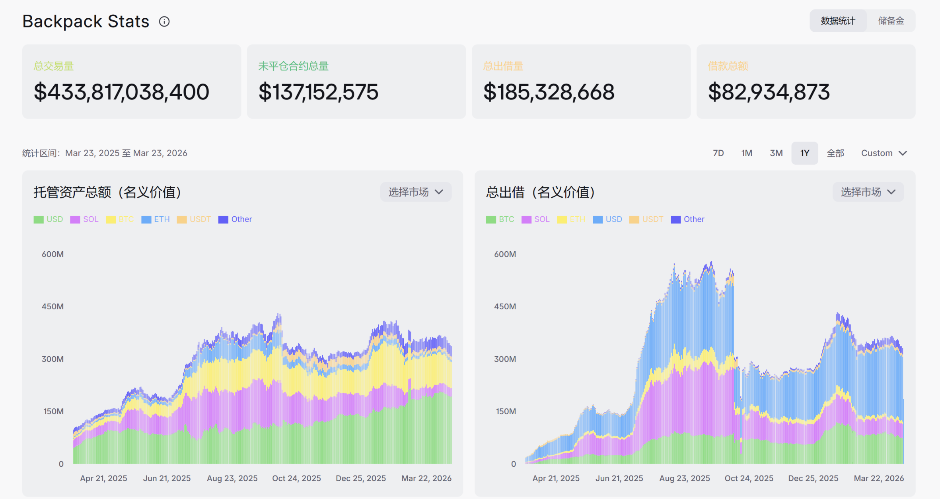
Task: Click the 统计区间 date range text
Action: coord(105,153)
